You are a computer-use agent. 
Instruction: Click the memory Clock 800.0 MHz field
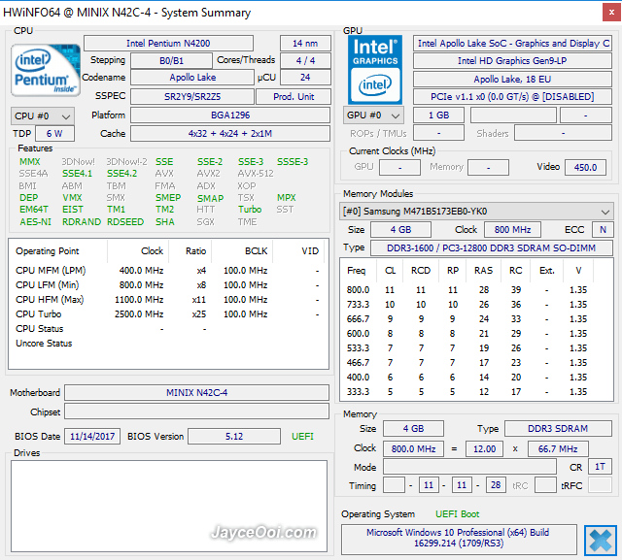[x=413, y=448]
